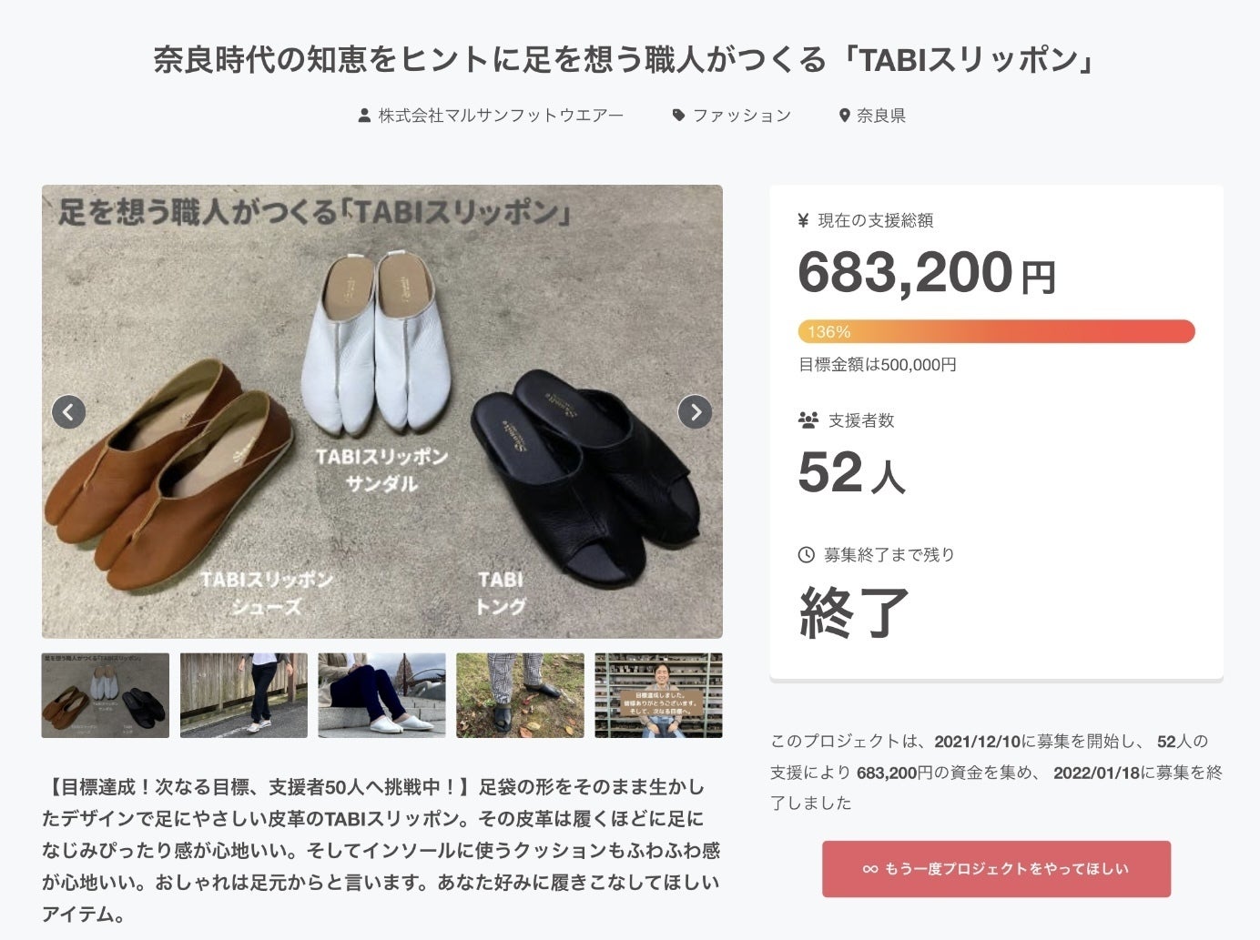Click the previous image arrow
The width and height of the screenshot is (1260, 940).
69,412
